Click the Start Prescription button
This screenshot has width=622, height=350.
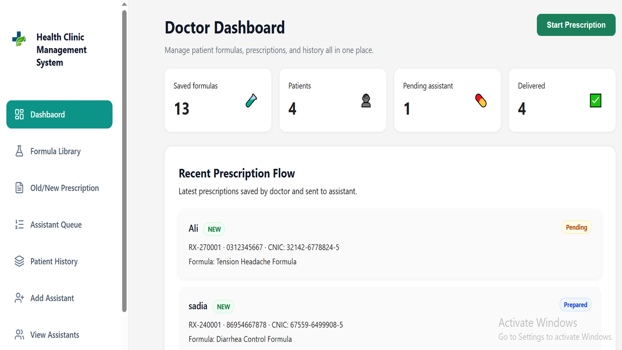tap(576, 25)
